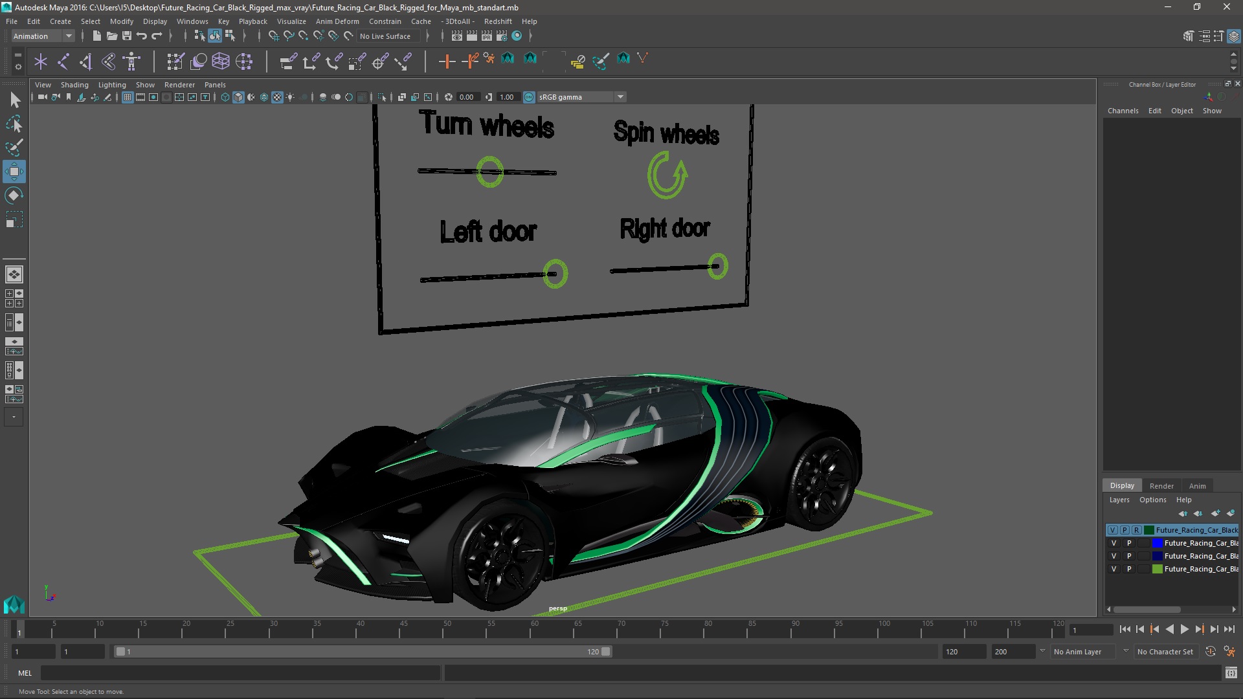The width and height of the screenshot is (1243, 699).
Task: Open Render View clapperboard icon
Action: pos(456,36)
